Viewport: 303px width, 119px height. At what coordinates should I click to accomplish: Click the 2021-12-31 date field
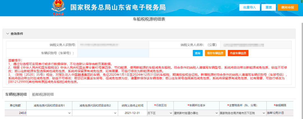132,113
